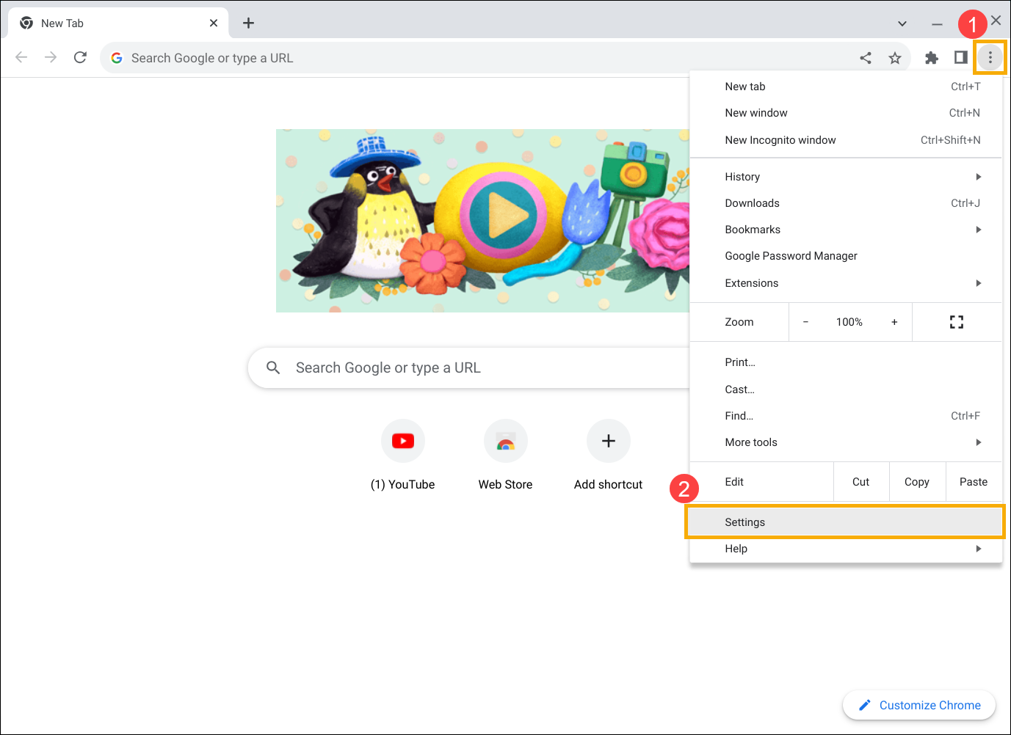
Task: Increase zoom with plus button
Action: tap(894, 322)
